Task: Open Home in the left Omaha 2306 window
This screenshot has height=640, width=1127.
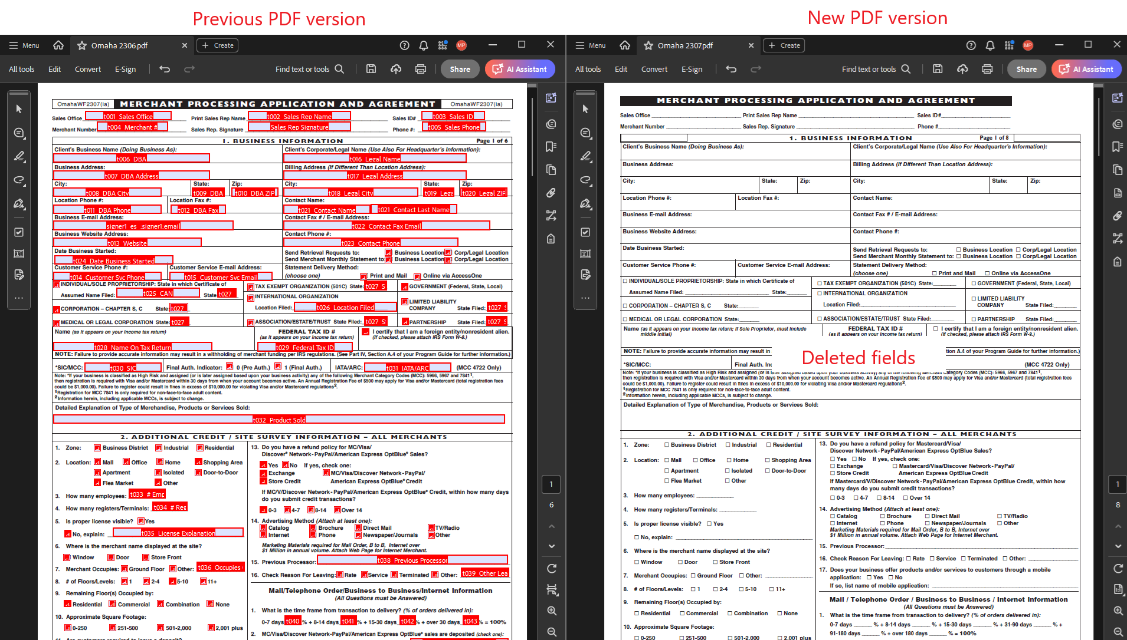Action: (x=58, y=45)
